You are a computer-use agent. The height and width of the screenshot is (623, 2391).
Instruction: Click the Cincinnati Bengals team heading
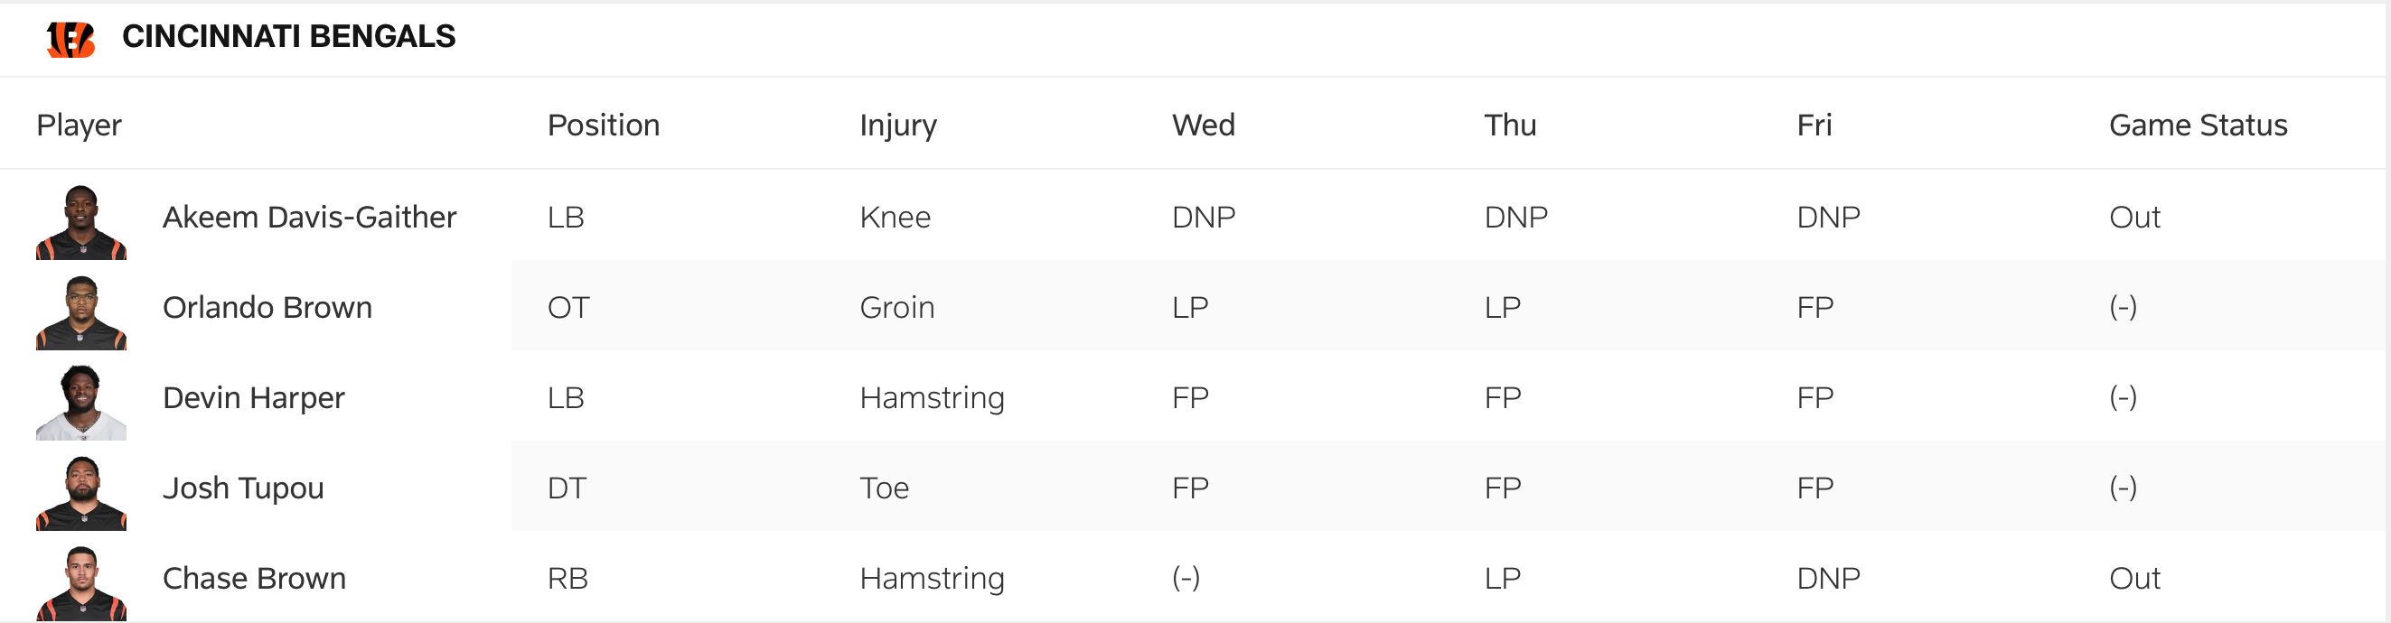tap(288, 36)
